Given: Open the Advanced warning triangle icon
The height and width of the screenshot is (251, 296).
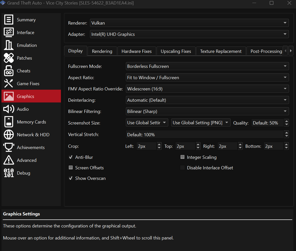Looking at the screenshot, I should click(9, 160).
